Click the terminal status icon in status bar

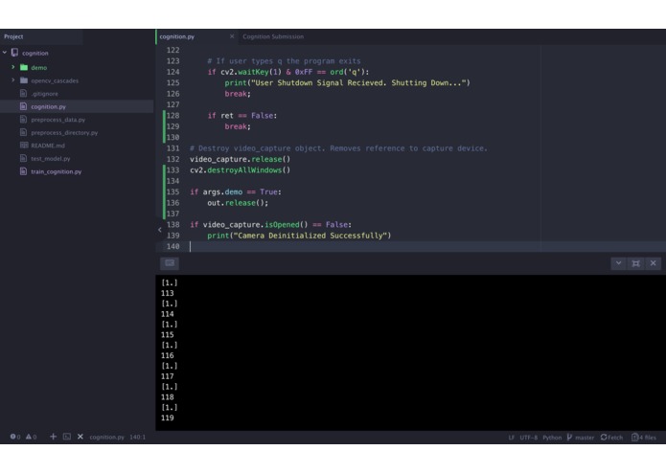click(67, 437)
